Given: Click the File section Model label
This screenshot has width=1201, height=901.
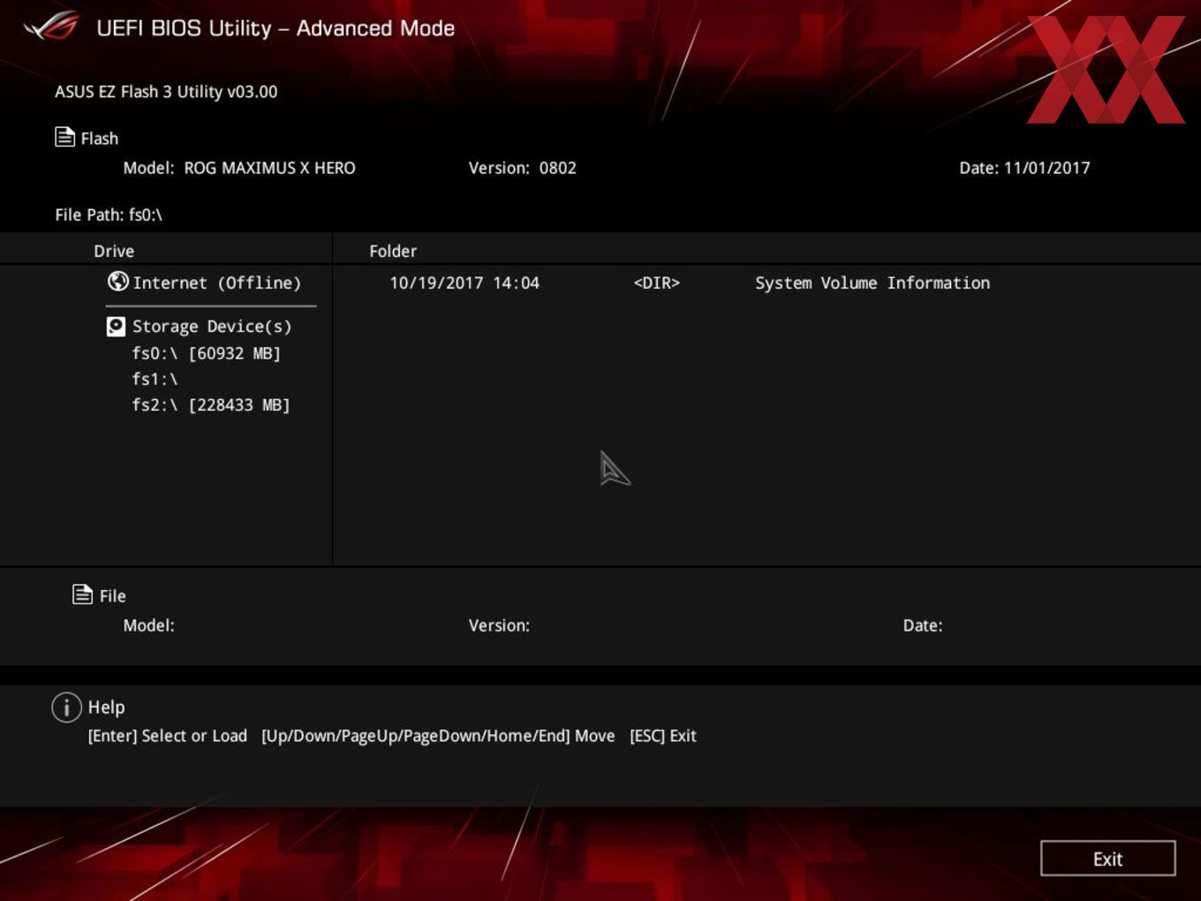Looking at the screenshot, I should pyautogui.click(x=148, y=625).
